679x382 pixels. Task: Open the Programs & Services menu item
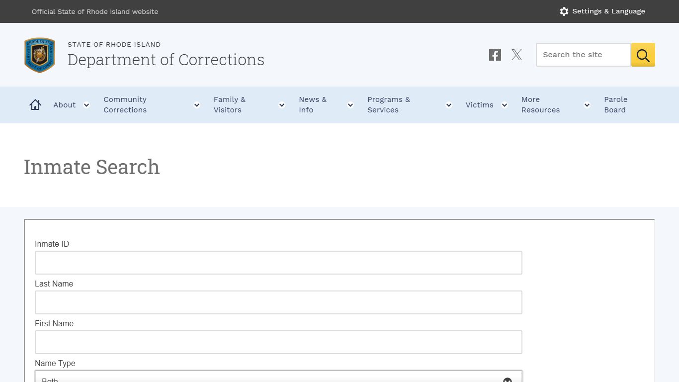[x=389, y=105]
